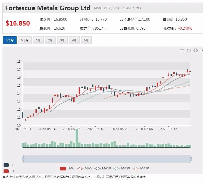The image size is (205, 185).
Task: Click the left data zoom slider handle
Action: coord(23,159)
